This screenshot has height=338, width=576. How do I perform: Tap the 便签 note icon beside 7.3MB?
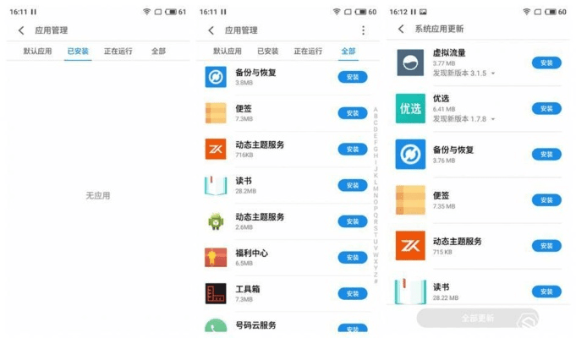pyautogui.click(x=216, y=113)
